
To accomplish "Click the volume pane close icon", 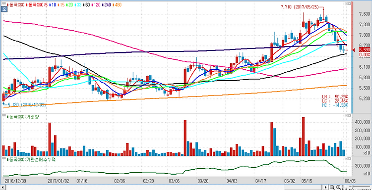I will click(x=350, y=116).
